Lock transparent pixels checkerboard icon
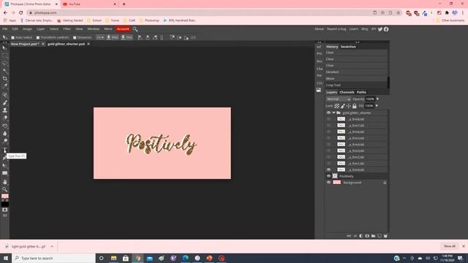The image size is (468, 263). (336, 106)
